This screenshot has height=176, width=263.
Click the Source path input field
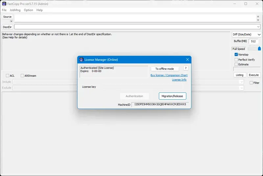(x=135, y=18)
